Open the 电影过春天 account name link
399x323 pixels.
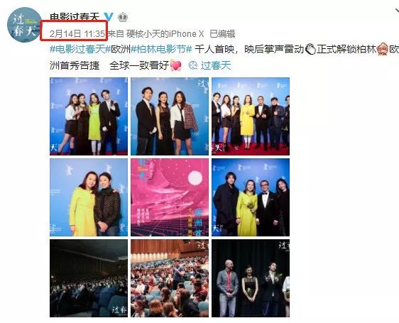coord(75,17)
